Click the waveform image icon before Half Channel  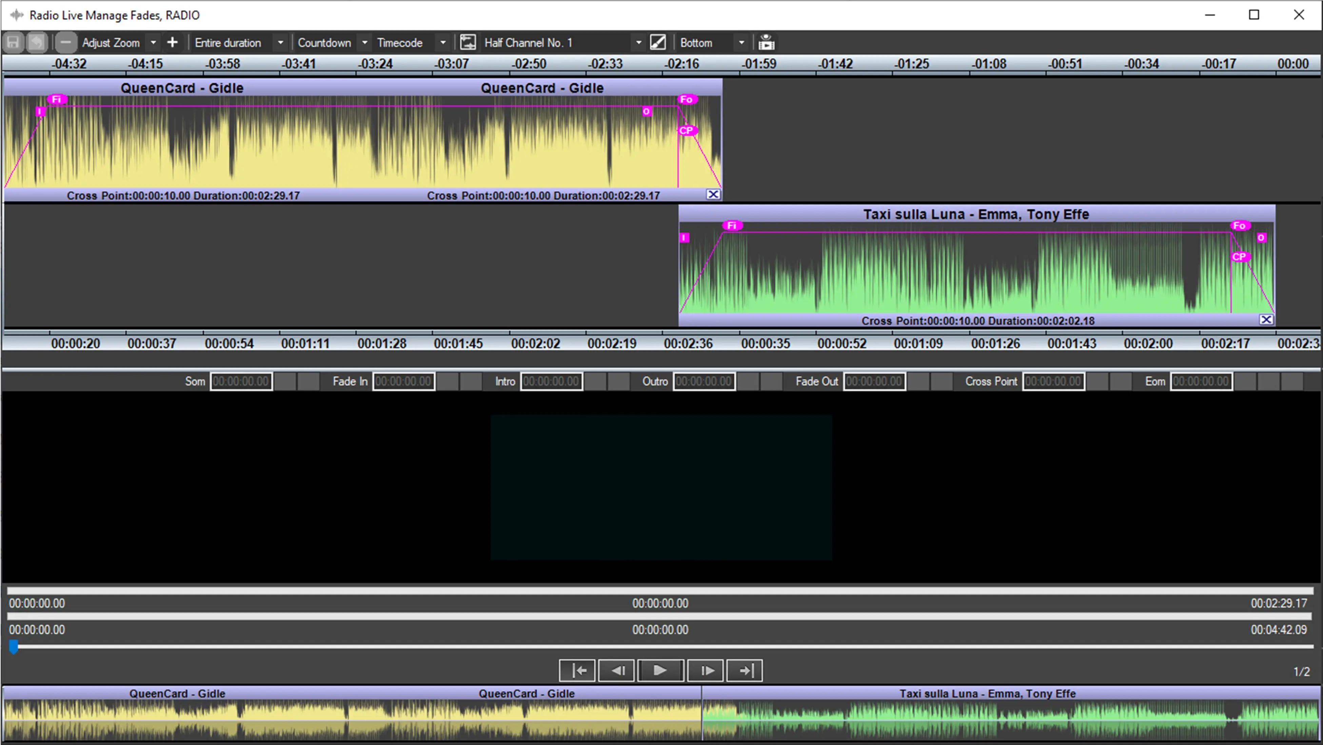coord(467,43)
